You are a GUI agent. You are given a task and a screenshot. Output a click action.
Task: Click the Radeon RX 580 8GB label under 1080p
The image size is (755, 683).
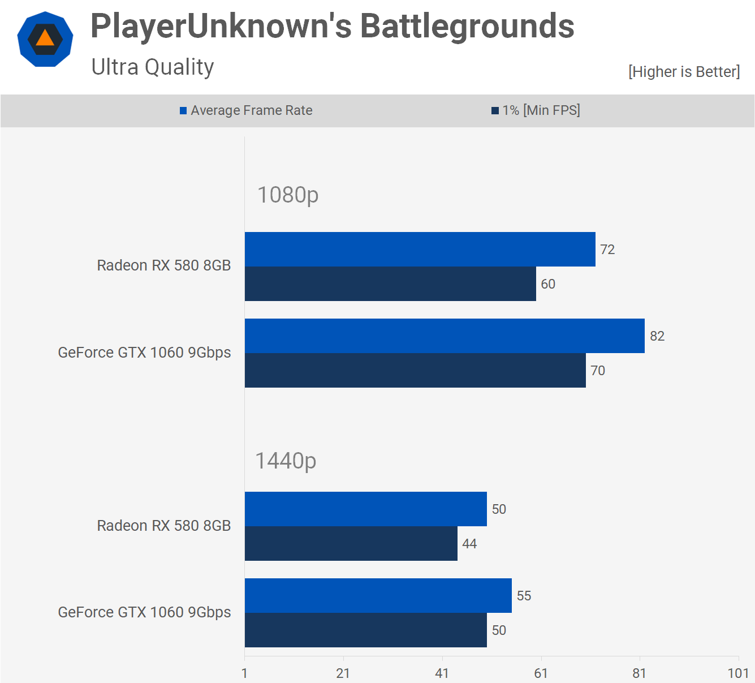point(164,265)
